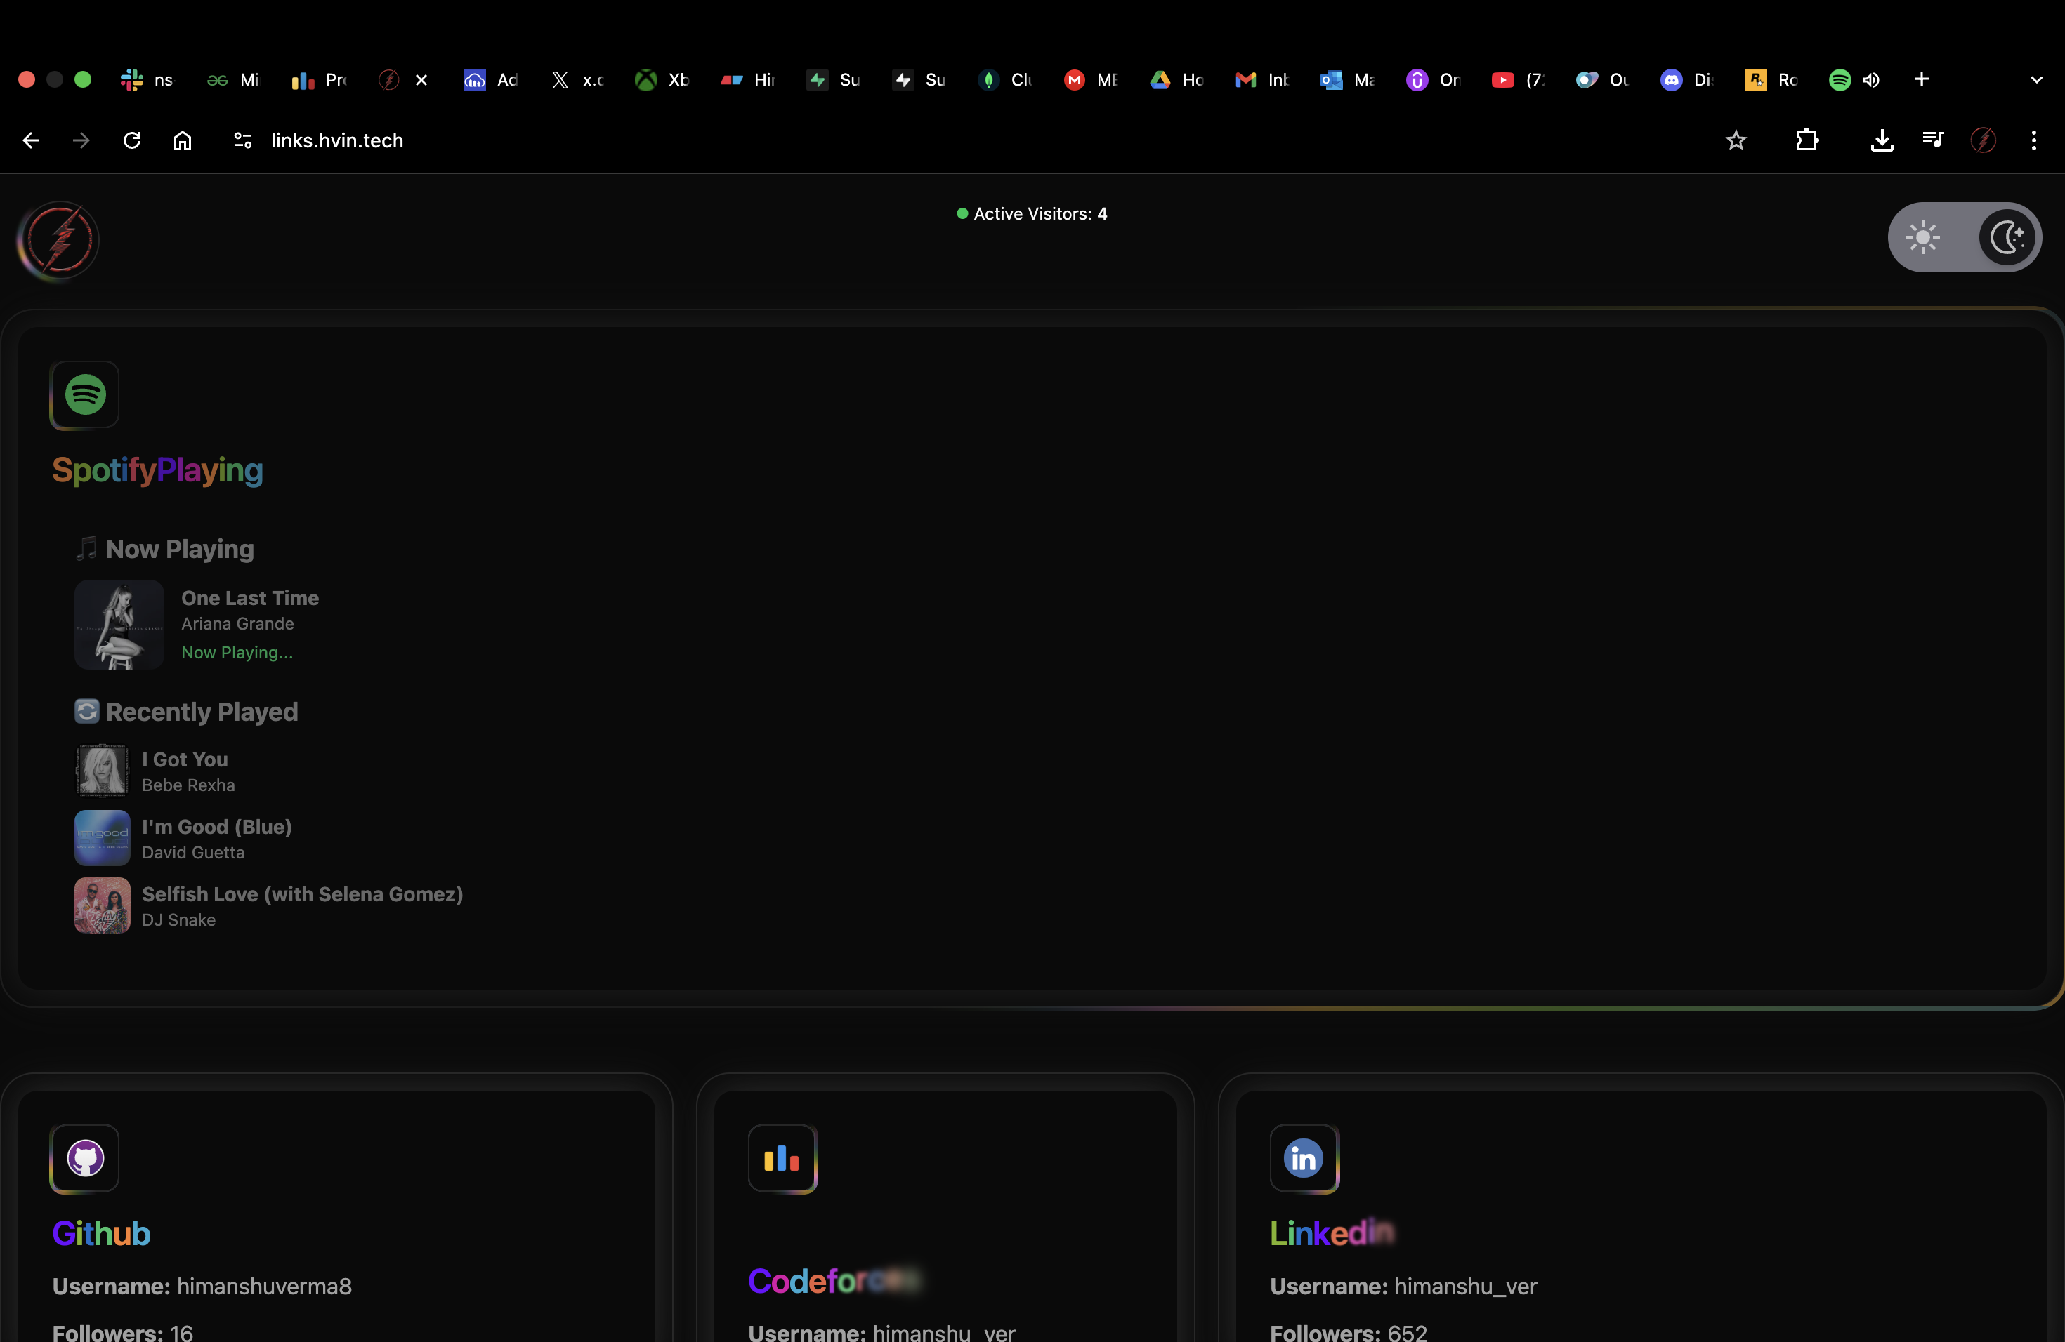Click the Flash logo on the page
This screenshot has width=2065, height=1342.
tap(58, 240)
